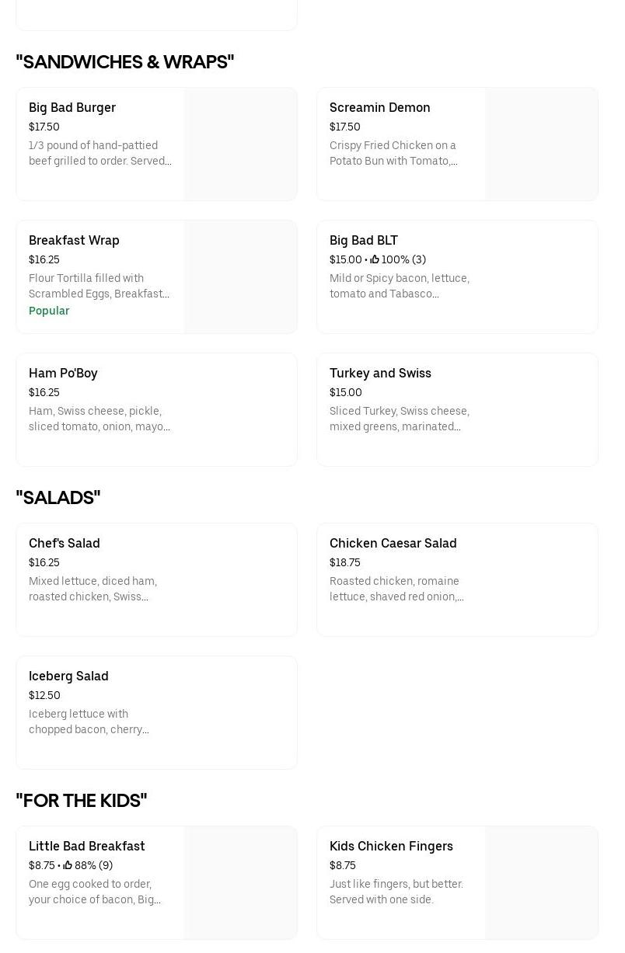This screenshot has width=625, height=953.
Task: Click the Screamin Demon item photo
Action: [x=541, y=144]
